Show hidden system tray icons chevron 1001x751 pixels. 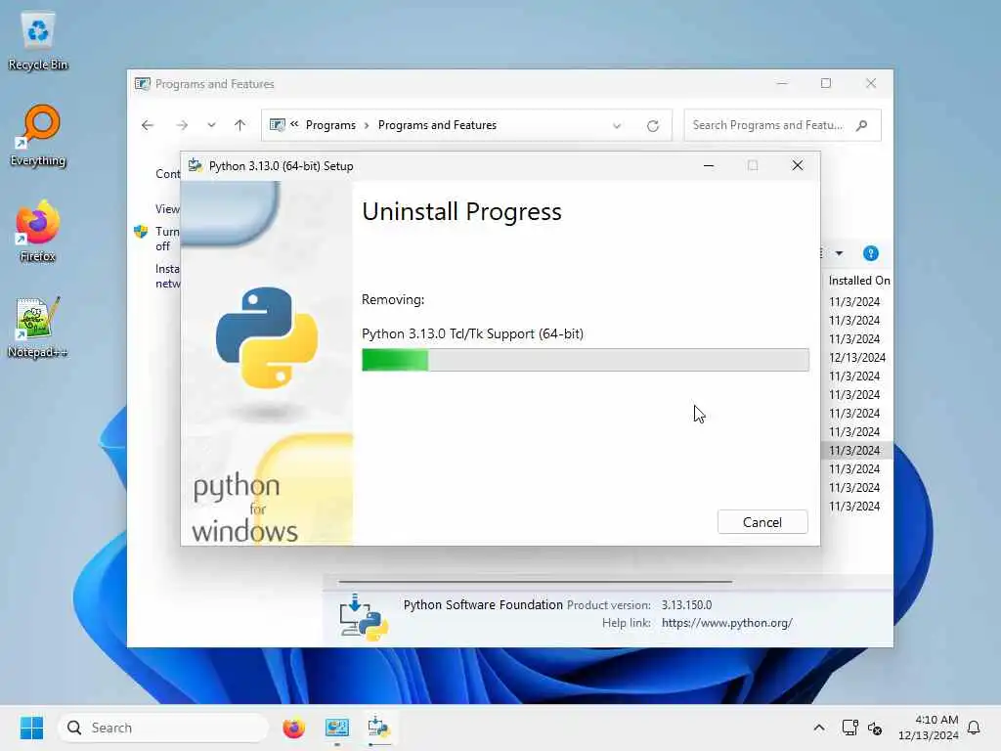pyautogui.click(x=819, y=728)
